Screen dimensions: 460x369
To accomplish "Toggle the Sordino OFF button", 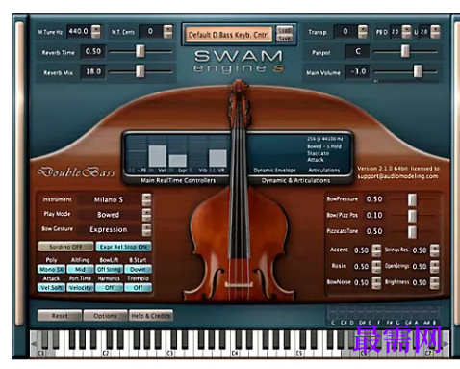I will pyautogui.click(x=65, y=247).
